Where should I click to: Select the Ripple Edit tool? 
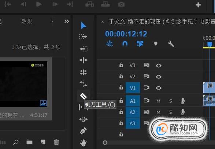84,60
